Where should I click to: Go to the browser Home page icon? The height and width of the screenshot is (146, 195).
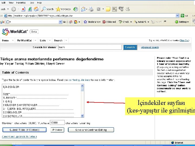point(36,9)
